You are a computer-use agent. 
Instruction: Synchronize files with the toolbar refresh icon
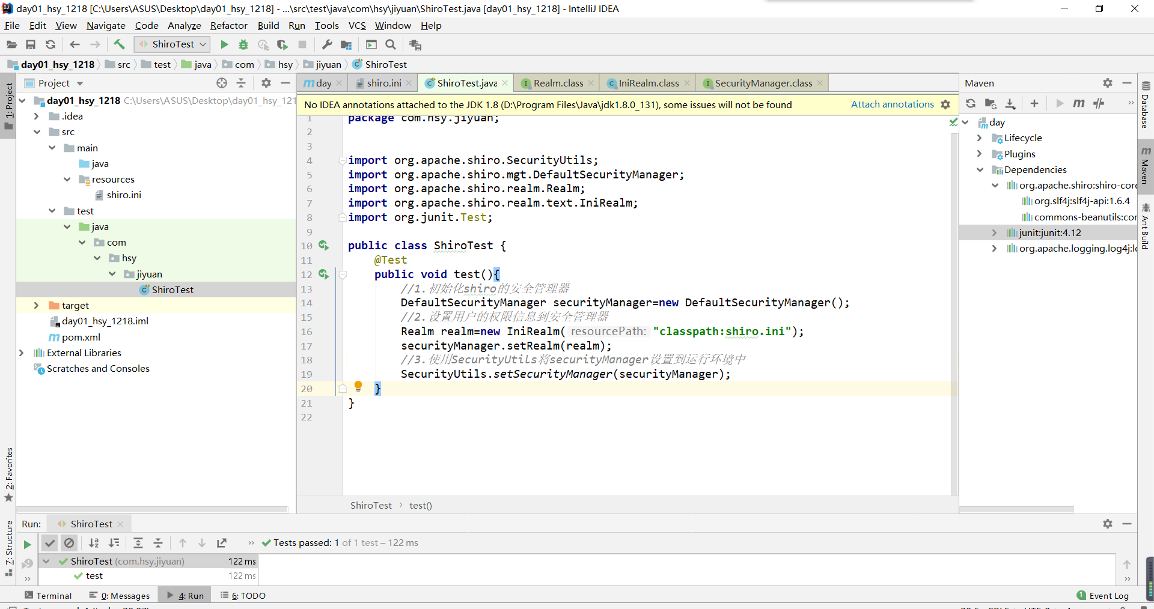50,44
